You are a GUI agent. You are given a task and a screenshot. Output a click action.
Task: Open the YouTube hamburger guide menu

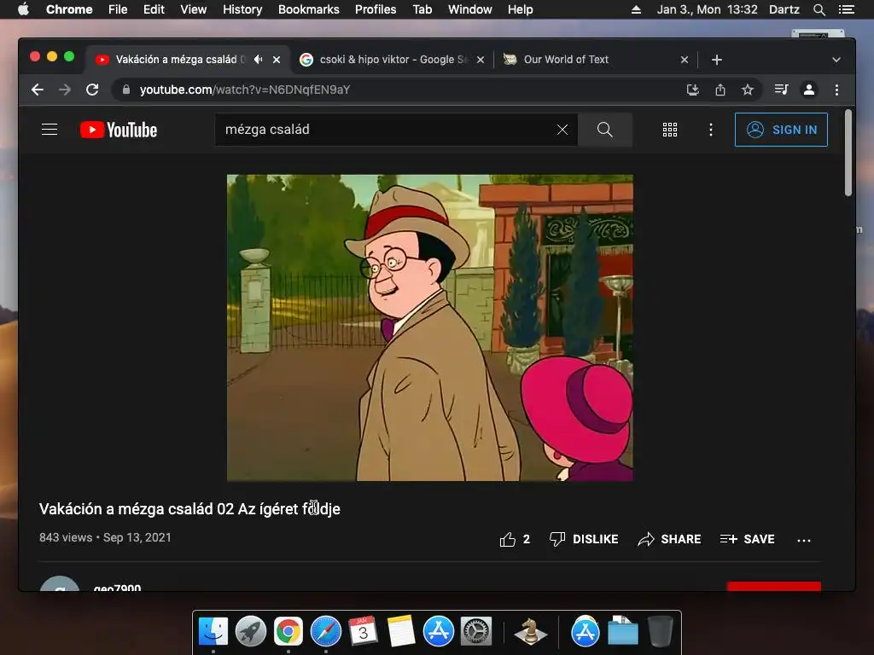pyautogui.click(x=50, y=130)
